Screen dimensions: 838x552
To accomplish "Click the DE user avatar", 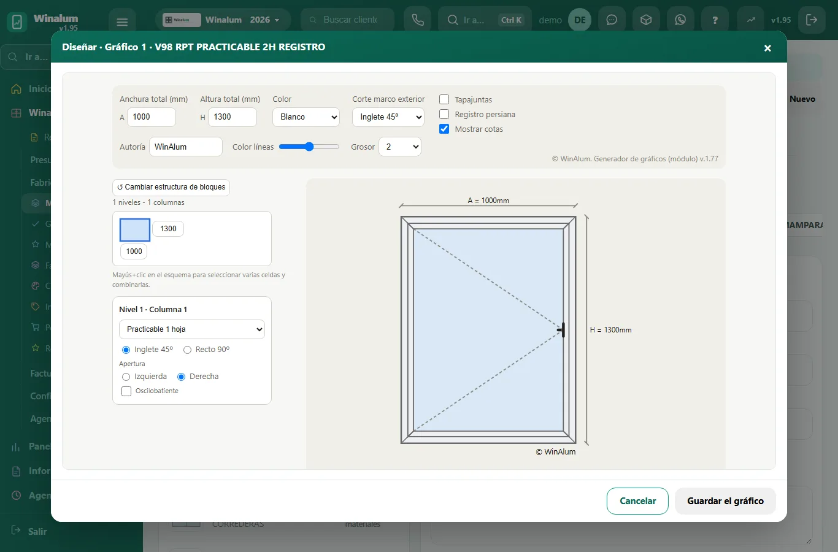I will 580,20.
